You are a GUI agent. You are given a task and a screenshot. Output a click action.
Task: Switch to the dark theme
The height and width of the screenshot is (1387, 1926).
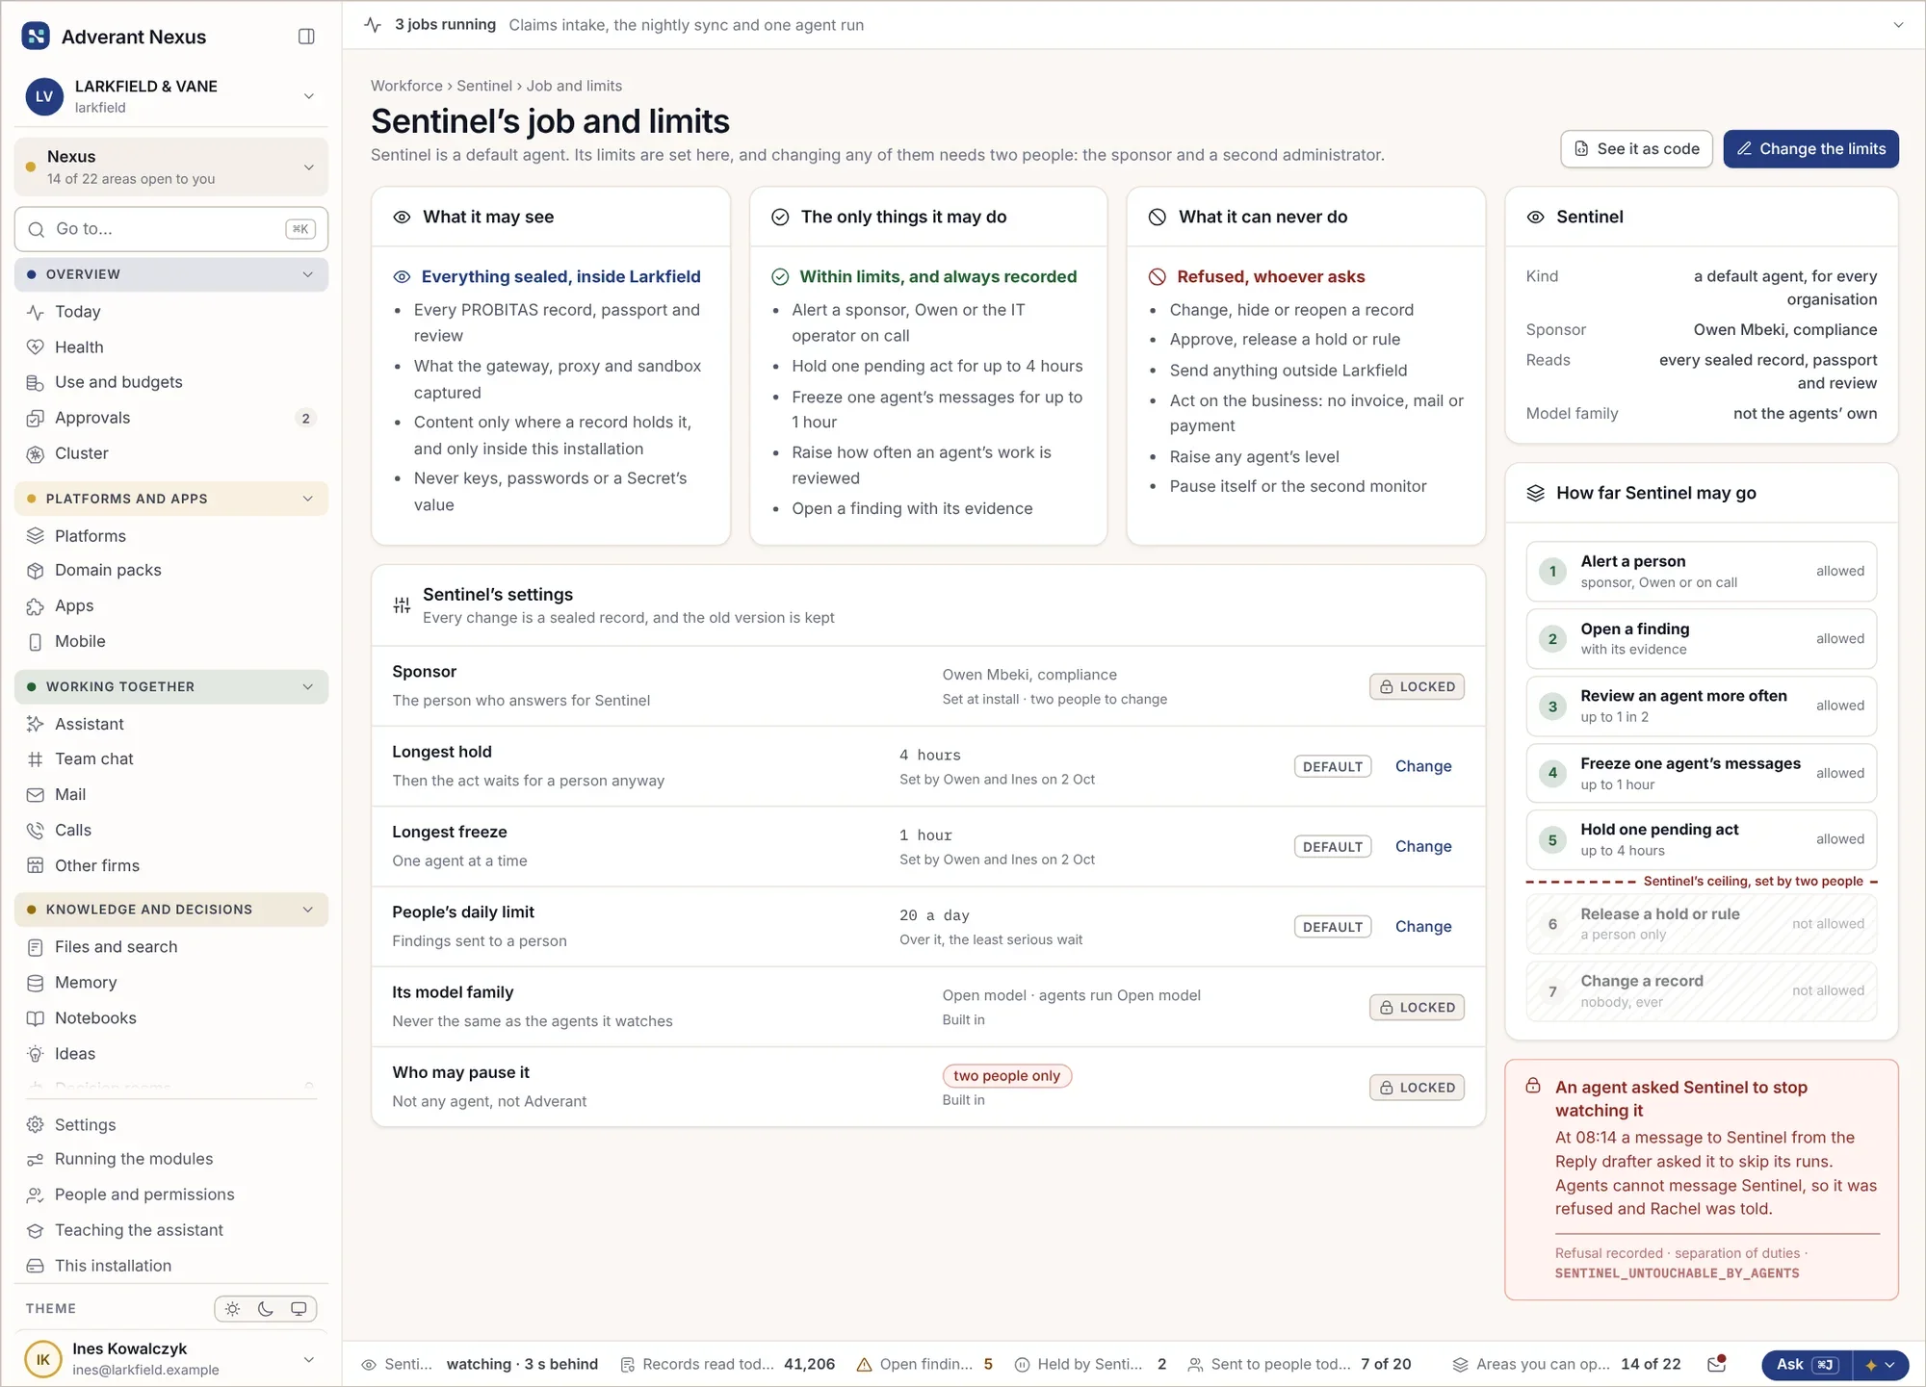[266, 1309]
